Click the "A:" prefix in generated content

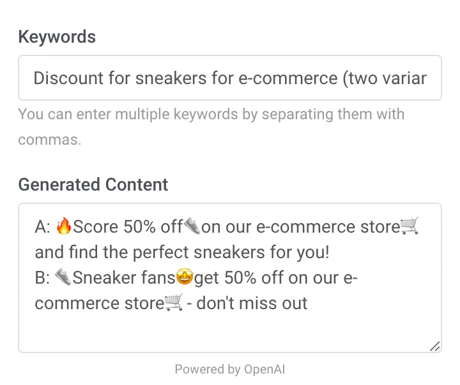point(43,226)
